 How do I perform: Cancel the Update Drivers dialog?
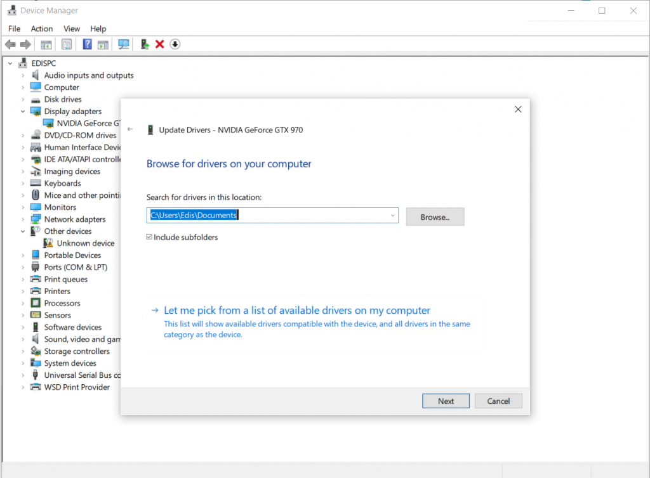pos(498,401)
